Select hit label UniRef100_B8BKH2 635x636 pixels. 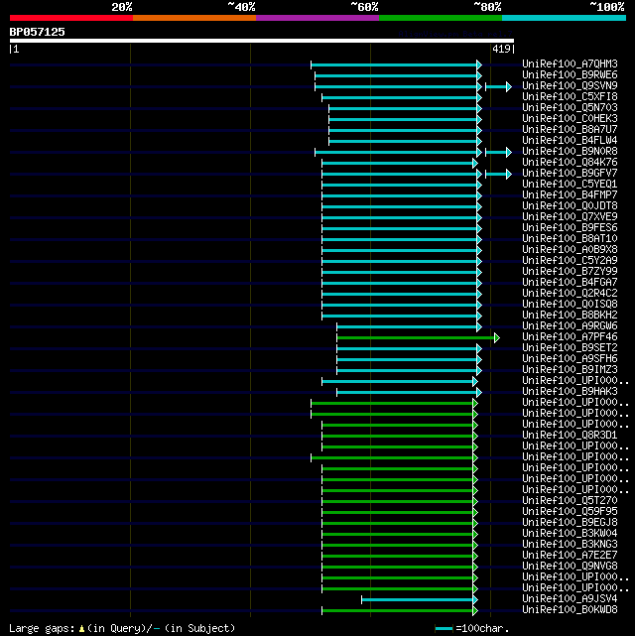[570, 316]
